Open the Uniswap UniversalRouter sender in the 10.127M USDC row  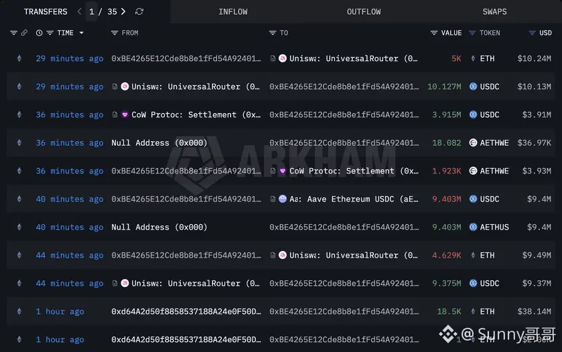pyautogui.click(x=196, y=86)
